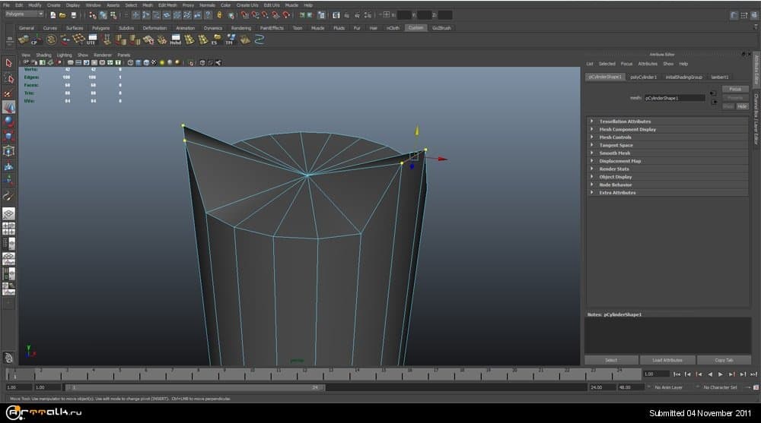
Task: Expand the Smooth Mesh section
Action: (x=615, y=153)
